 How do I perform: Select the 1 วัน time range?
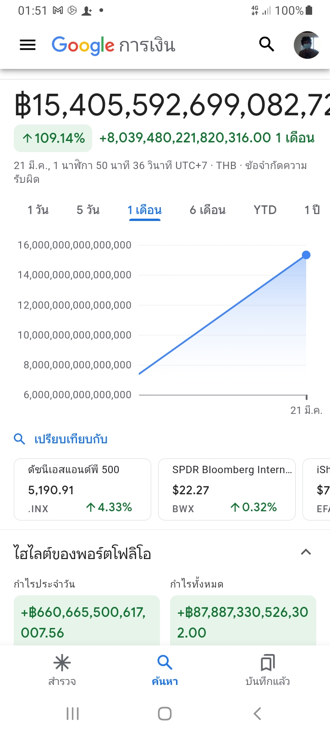(38, 210)
